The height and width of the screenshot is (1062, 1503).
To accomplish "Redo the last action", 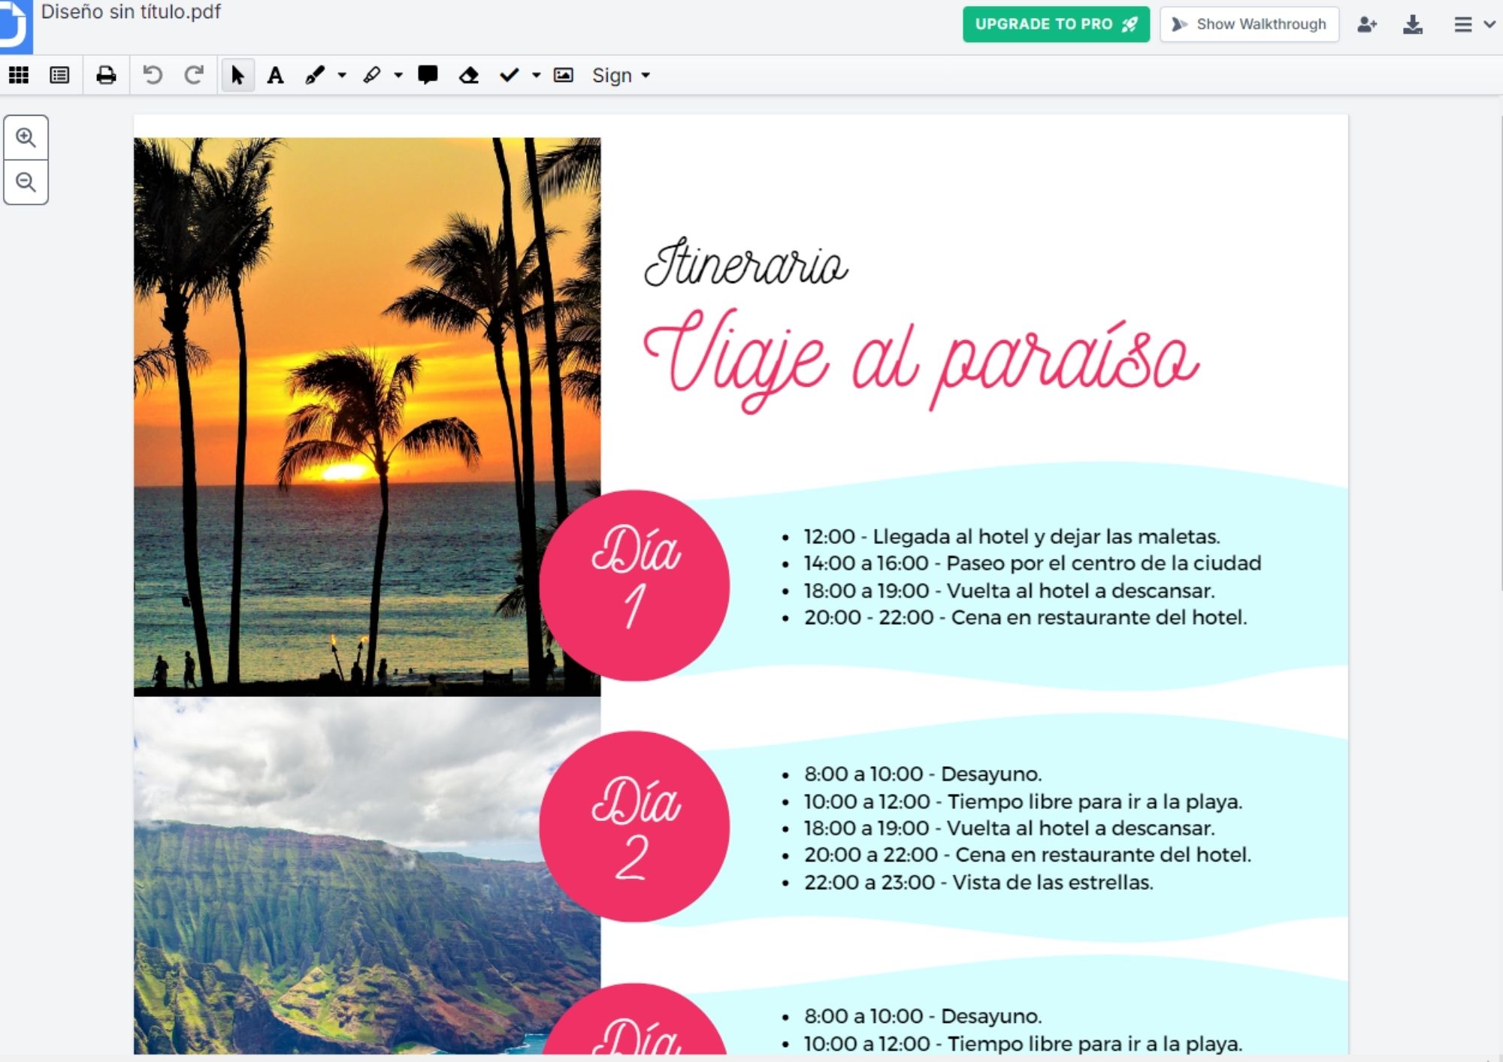I will click(x=194, y=75).
